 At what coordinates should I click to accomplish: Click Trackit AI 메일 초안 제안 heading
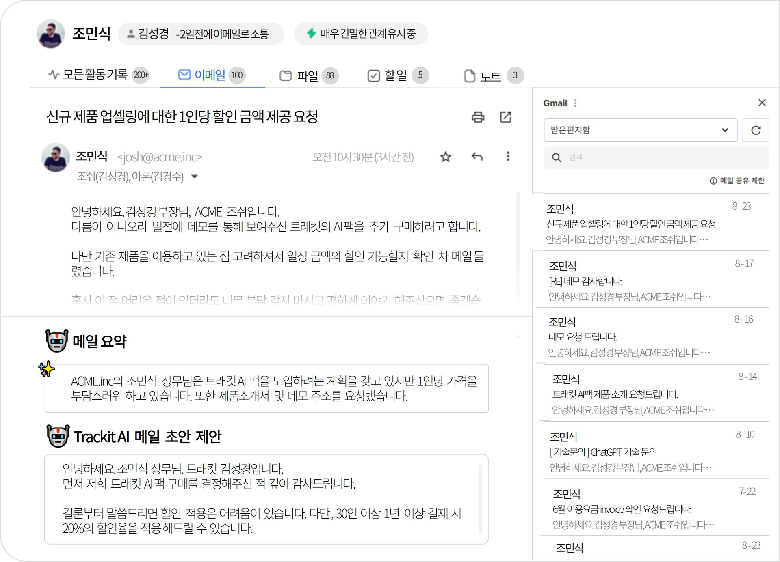pos(147,437)
